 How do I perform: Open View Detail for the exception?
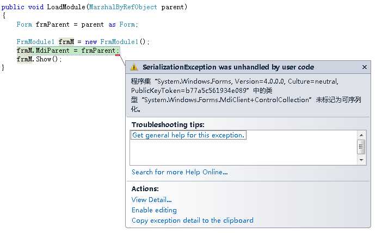pyautogui.click(x=151, y=200)
